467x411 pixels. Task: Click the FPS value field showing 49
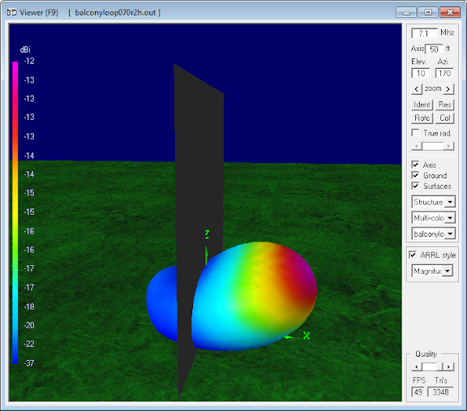(x=418, y=392)
